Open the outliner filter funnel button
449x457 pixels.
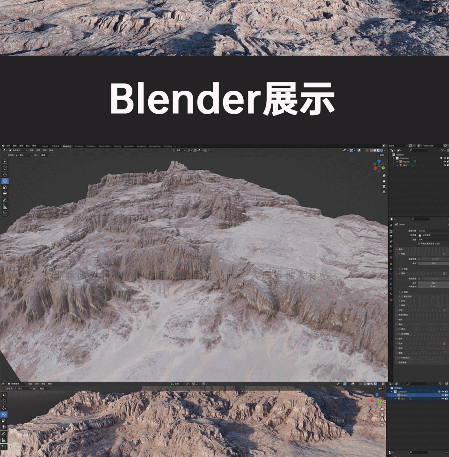pos(442,151)
